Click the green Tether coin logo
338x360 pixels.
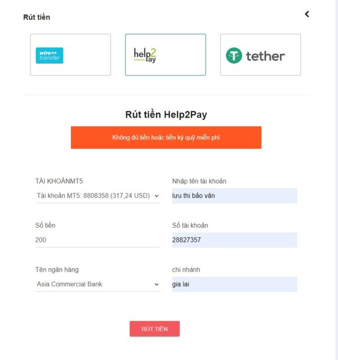click(234, 56)
